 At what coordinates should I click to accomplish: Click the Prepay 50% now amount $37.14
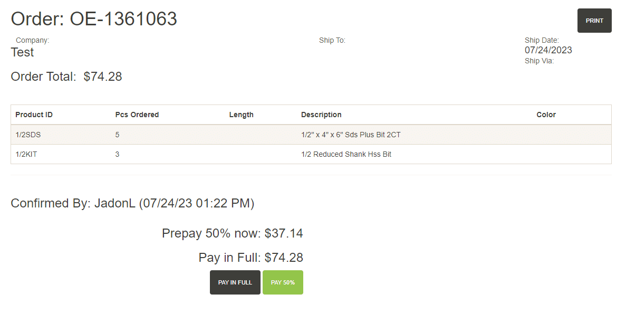[284, 233]
